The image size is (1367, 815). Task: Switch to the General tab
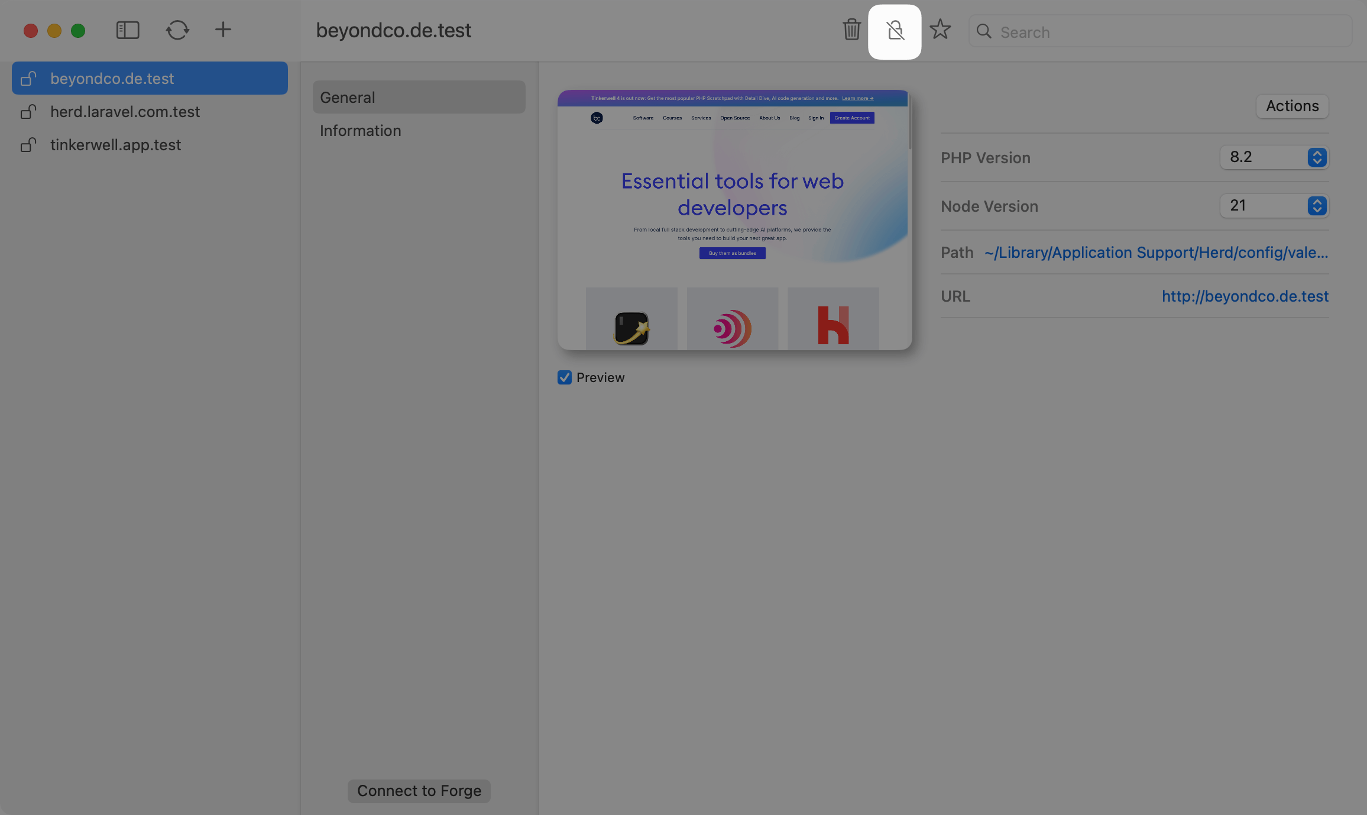[x=347, y=97]
